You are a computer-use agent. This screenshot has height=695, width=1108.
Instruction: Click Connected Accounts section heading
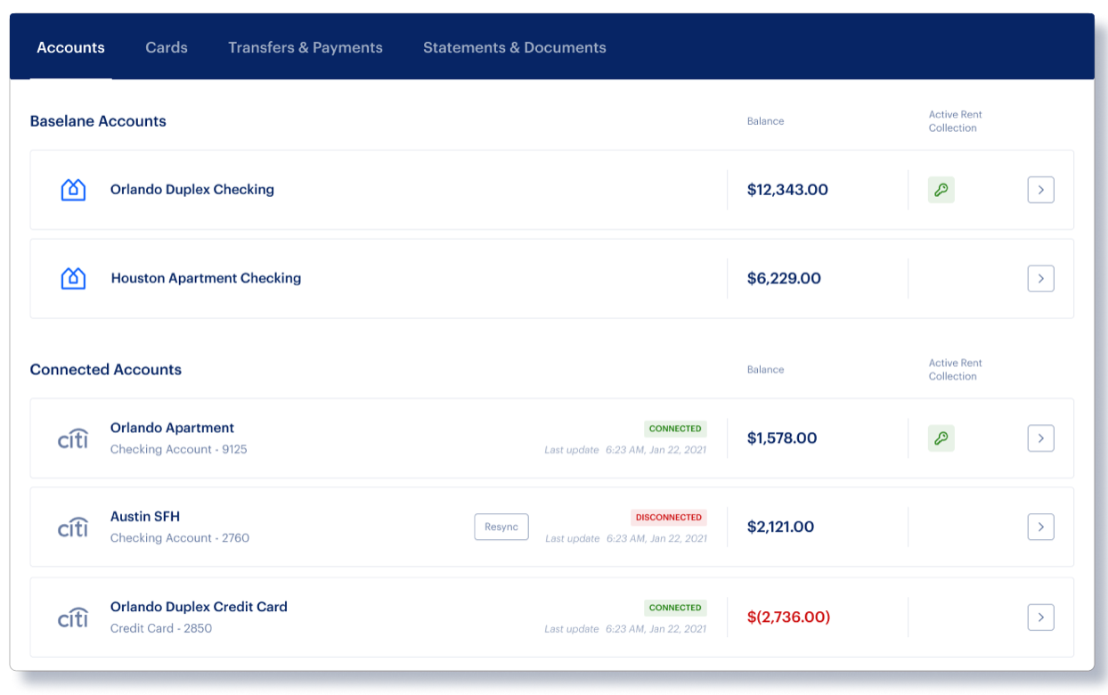[106, 370]
